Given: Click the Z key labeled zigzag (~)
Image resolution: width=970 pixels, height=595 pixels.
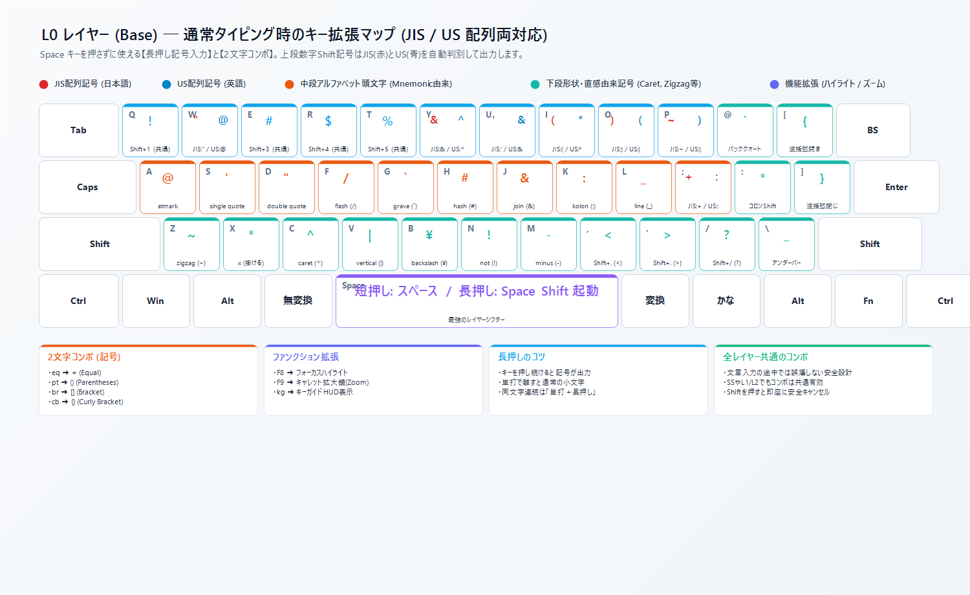Looking at the screenshot, I should click(x=191, y=244).
